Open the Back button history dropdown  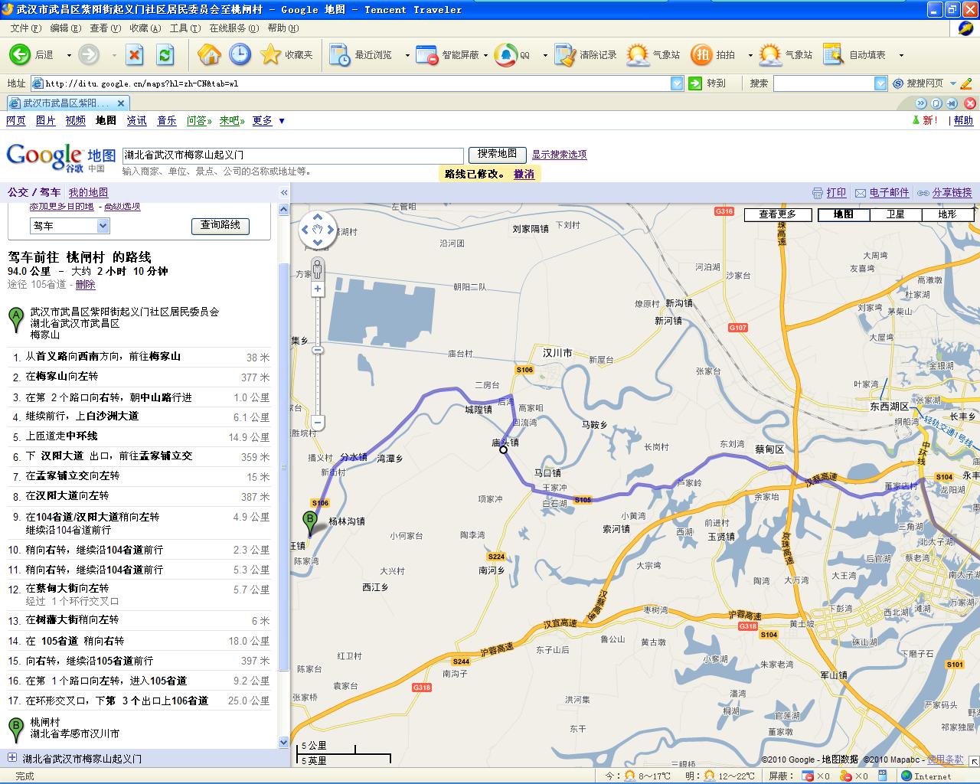69,55
